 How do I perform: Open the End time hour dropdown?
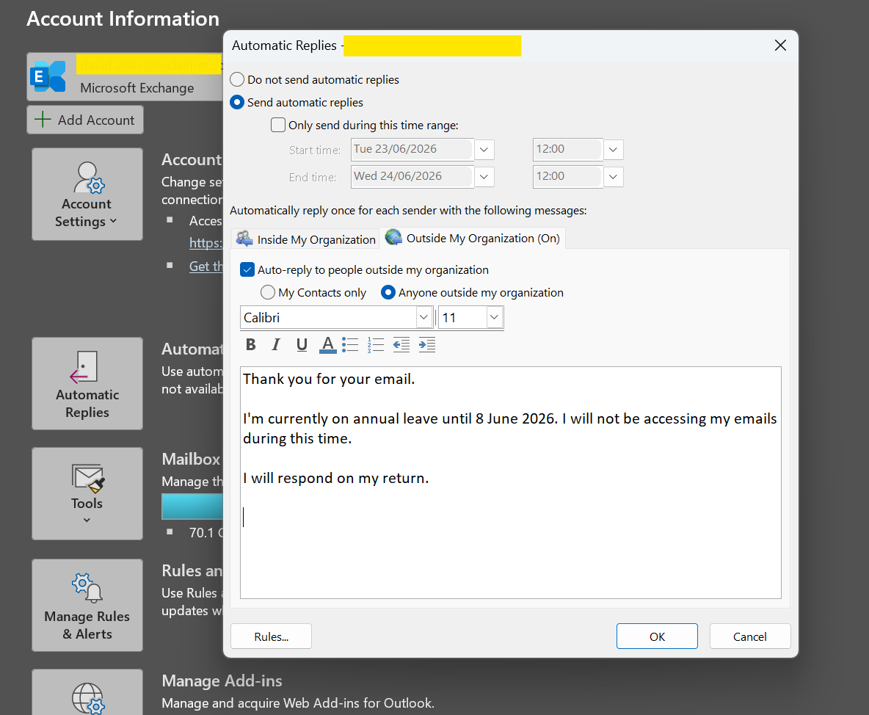pyautogui.click(x=613, y=177)
